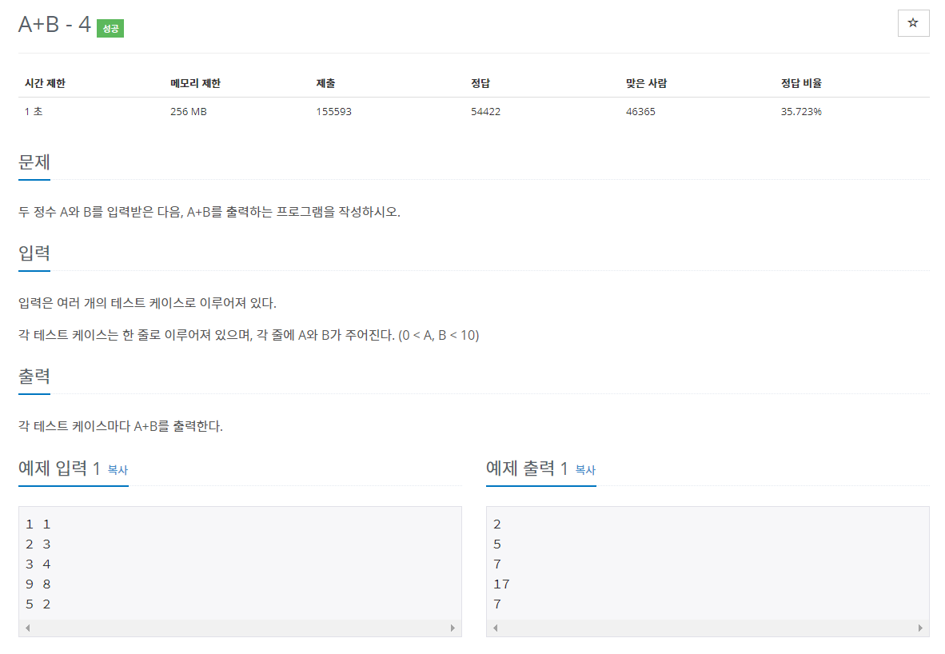This screenshot has width=945, height=654.
Task: Click the example input row 3 4
Action: pyautogui.click(x=38, y=564)
